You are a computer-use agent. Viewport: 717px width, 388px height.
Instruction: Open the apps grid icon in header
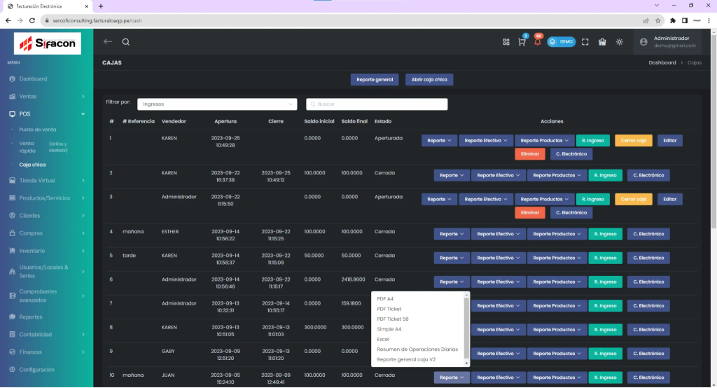tap(506, 42)
